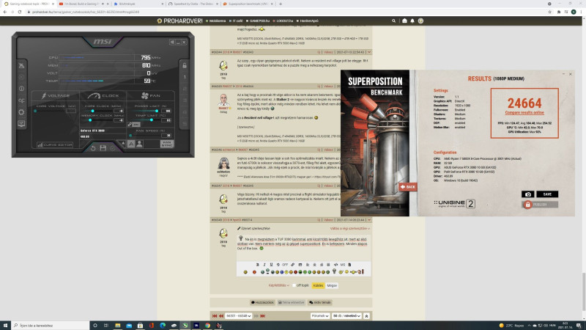Switch to the YouTube browser tab
This screenshot has width=586, height=330.
click(x=84, y=4)
